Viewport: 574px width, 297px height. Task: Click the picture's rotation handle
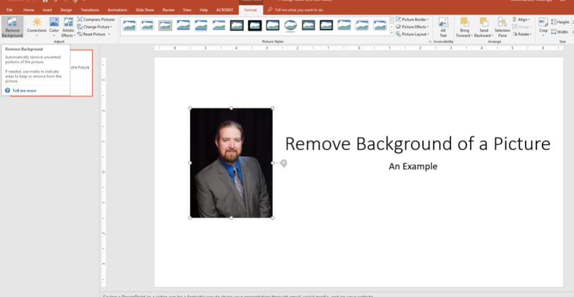(x=284, y=163)
